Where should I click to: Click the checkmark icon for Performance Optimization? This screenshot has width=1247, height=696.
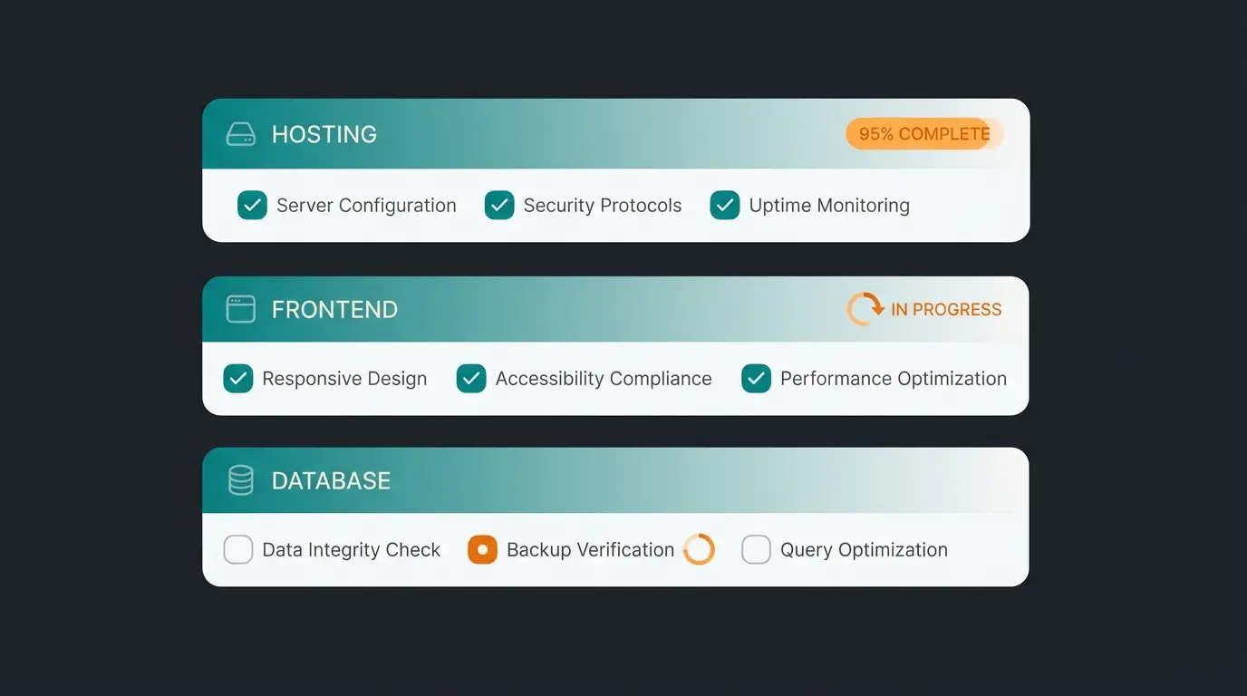click(x=756, y=378)
